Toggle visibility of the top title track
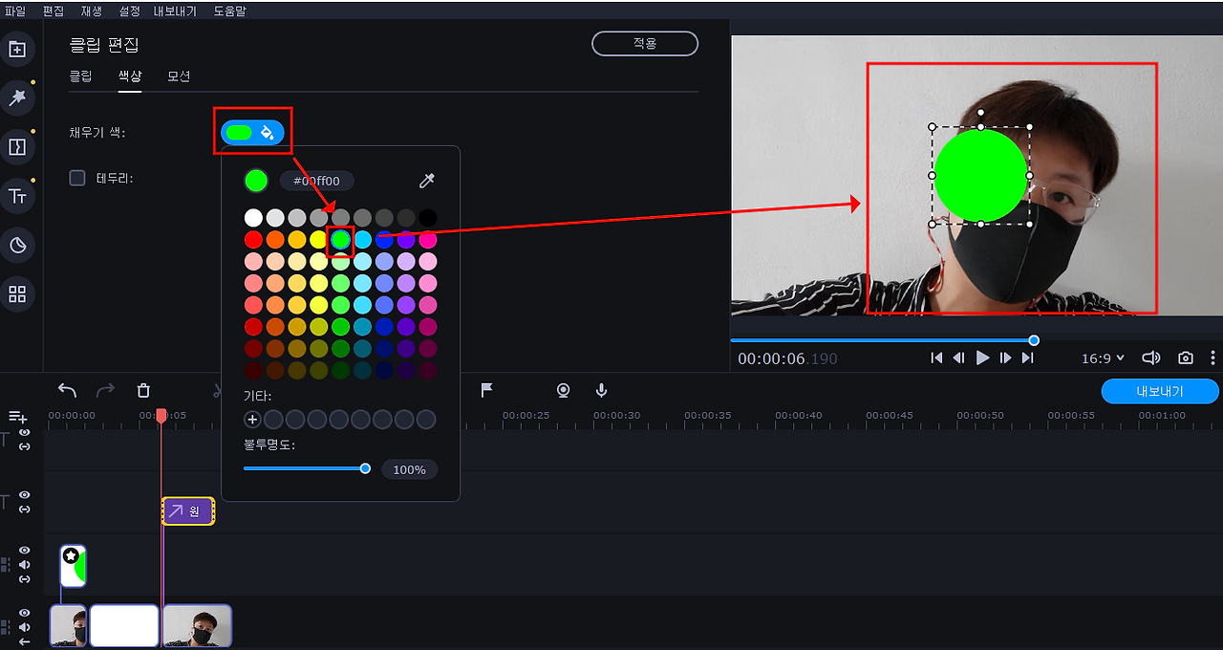This screenshot has width=1223, height=650. 25,433
